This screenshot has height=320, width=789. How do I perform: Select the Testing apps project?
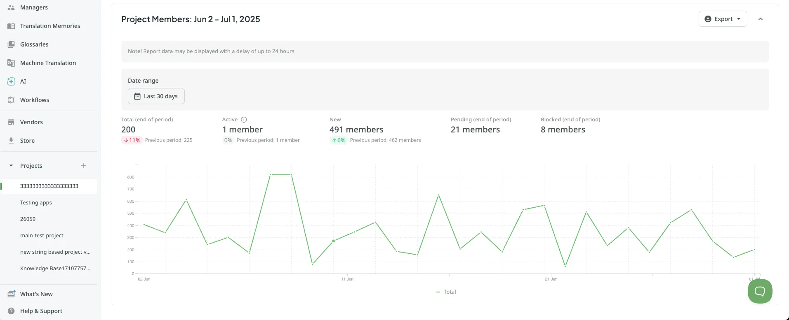click(36, 203)
